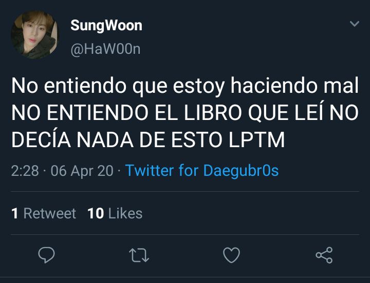Expand the tweet options chevron
Viewport: 370px width, 283px height.
[x=355, y=24]
